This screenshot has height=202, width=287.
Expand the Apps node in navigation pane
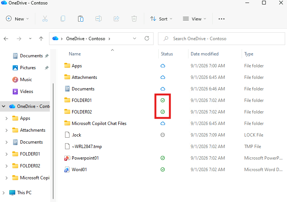[x=7, y=118]
